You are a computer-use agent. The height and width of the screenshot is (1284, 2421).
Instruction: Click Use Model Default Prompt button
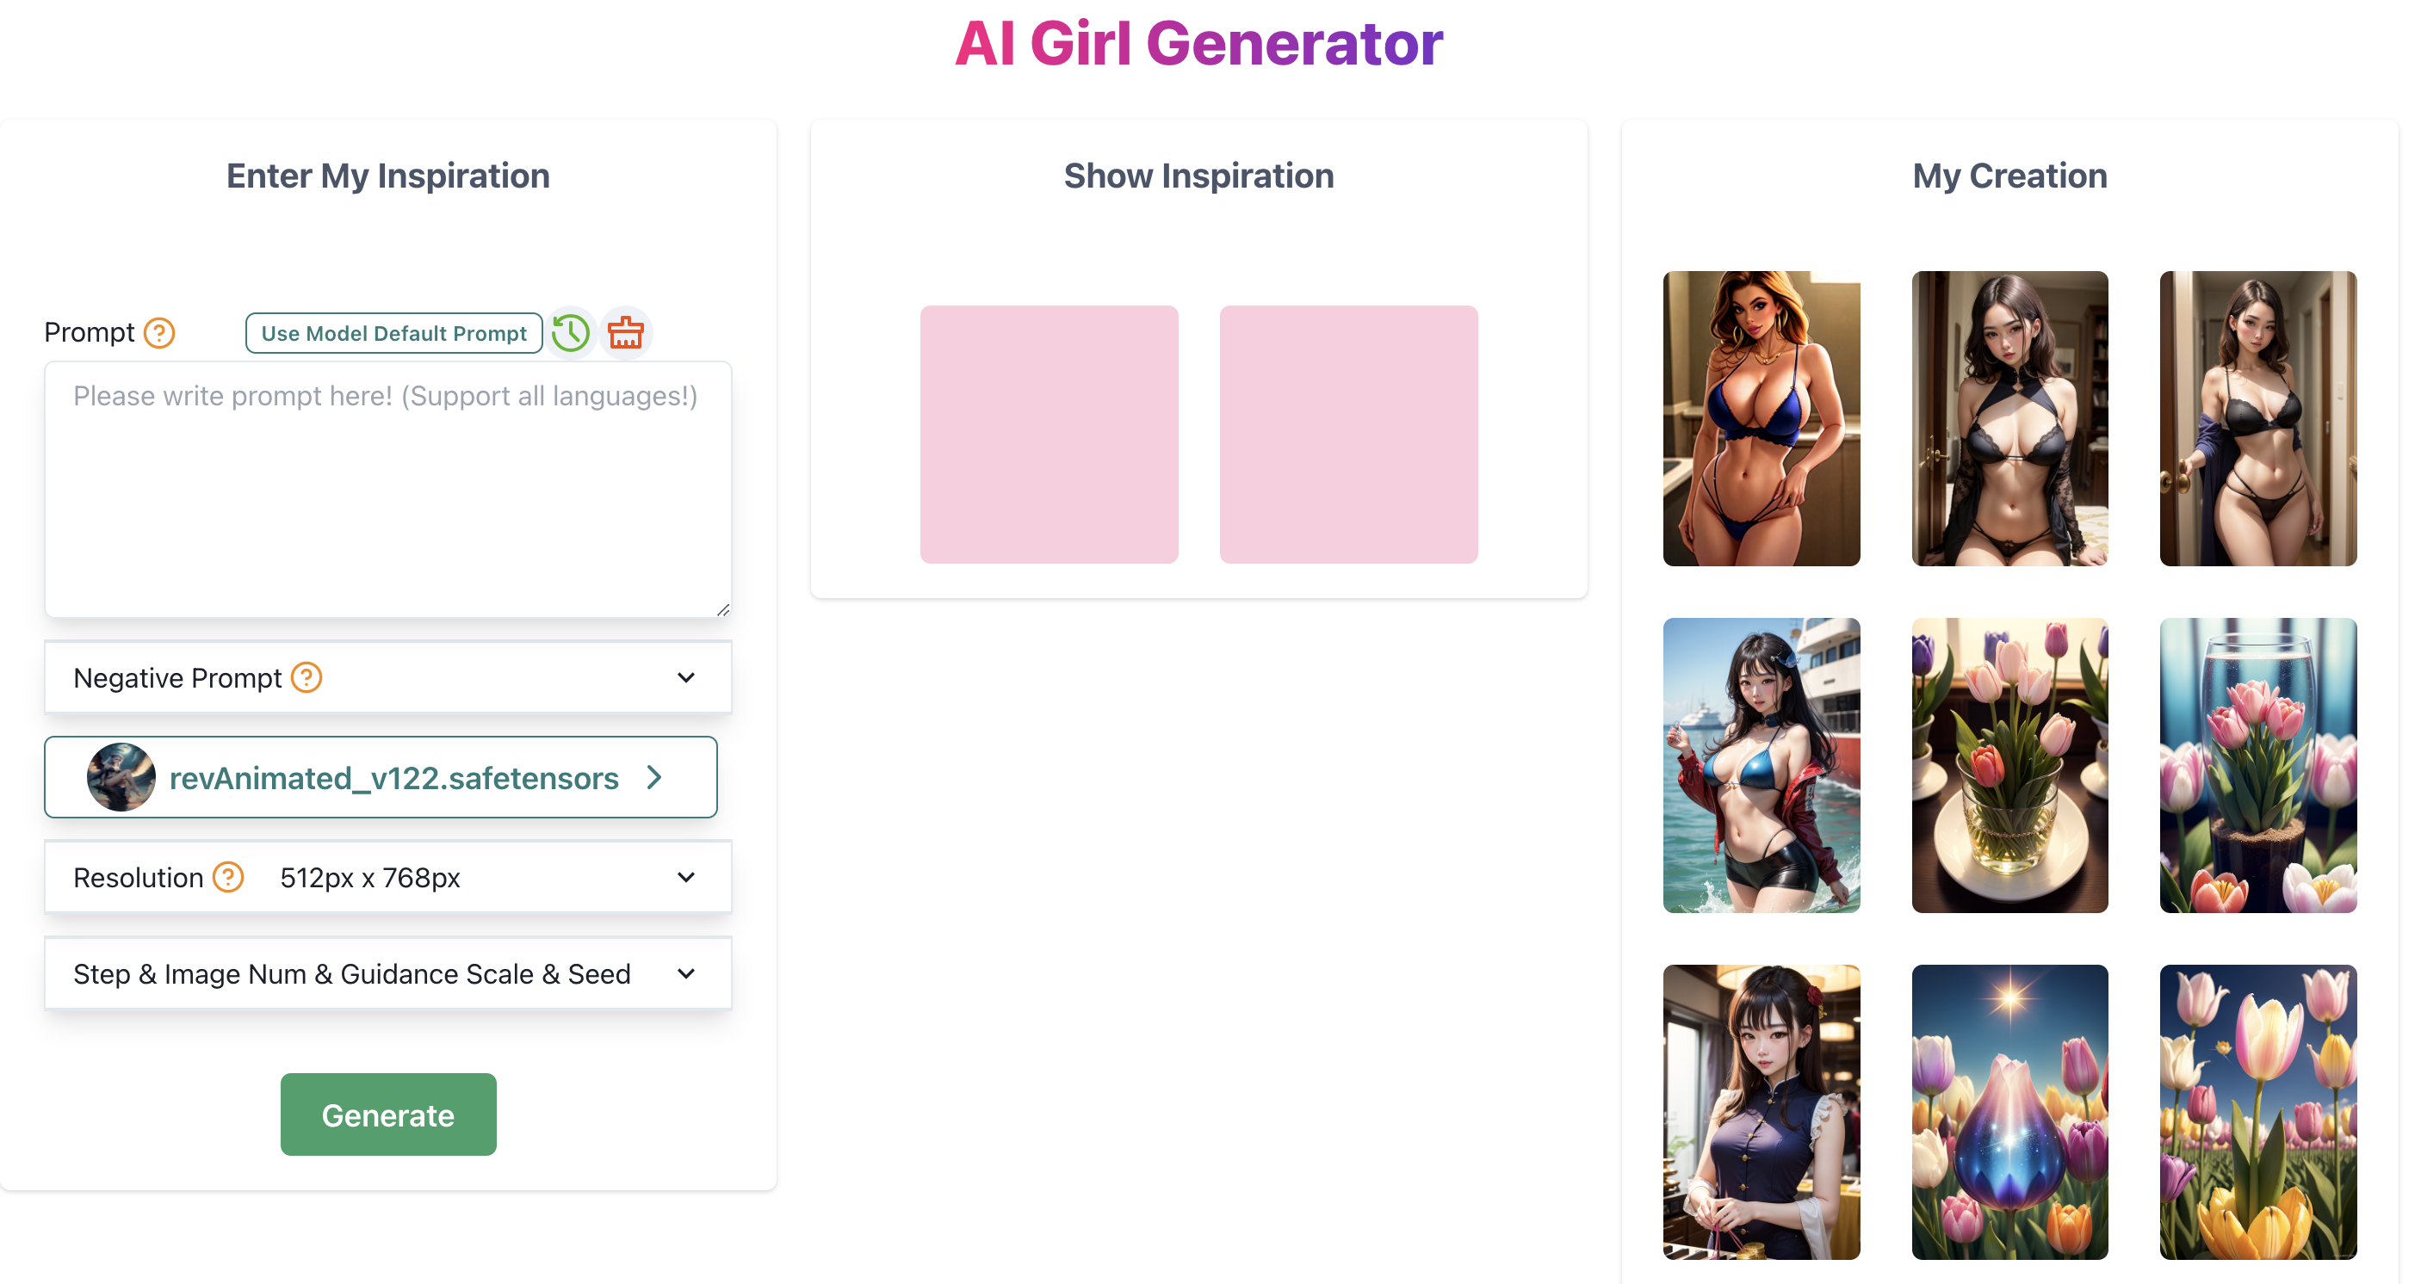click(393, 333)
